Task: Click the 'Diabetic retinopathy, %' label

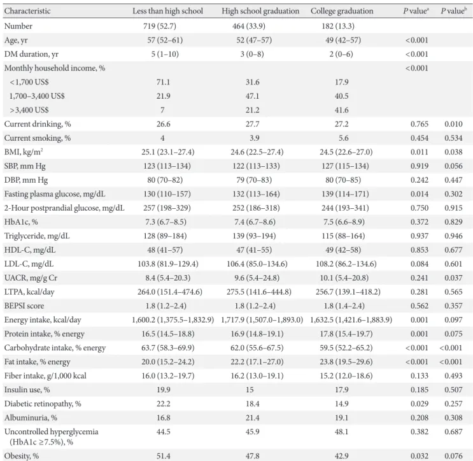Action: pos(43,404)
